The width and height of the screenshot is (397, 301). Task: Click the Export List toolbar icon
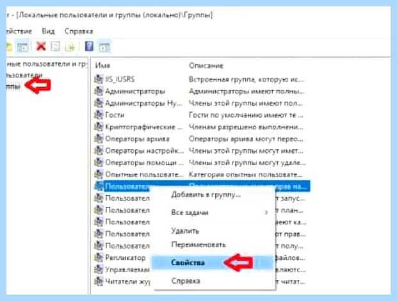[x=70, y=47]
